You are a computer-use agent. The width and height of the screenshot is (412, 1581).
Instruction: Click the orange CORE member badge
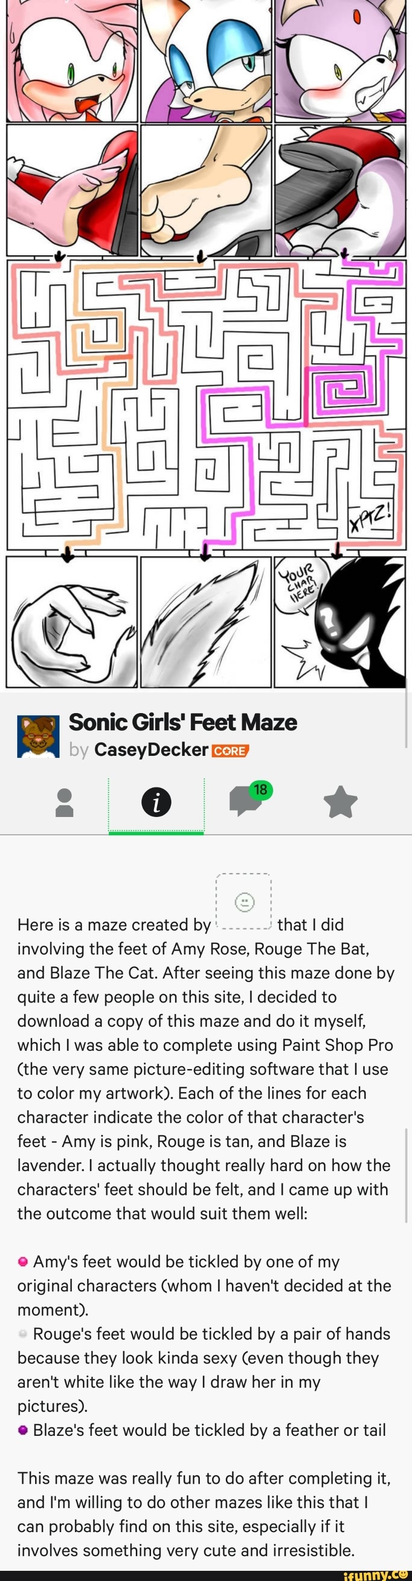(230, 751)
